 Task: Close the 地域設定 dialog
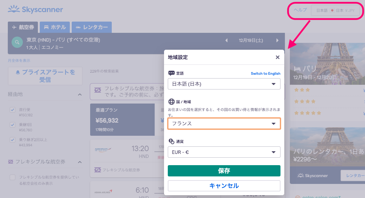click(277, 57)
